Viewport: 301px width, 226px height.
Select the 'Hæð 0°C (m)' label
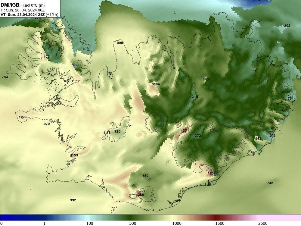33,5
